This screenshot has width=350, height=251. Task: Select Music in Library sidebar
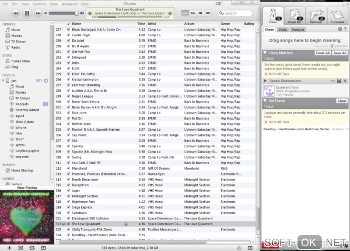[16, 30]
